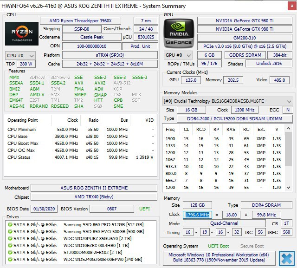Click status icon for WDC WDS240G2G0B drive

coord(10,259)
